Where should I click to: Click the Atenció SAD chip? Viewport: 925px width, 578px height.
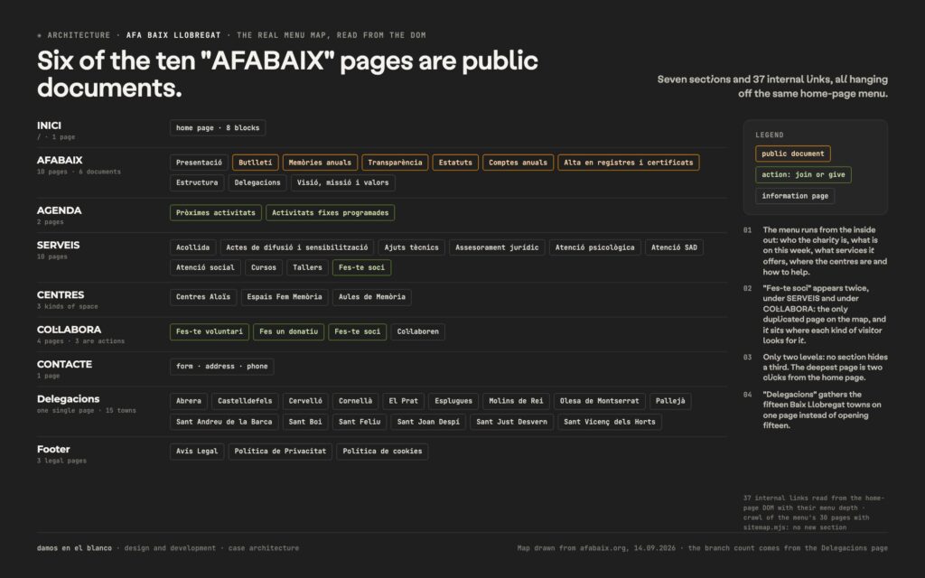click(674, 247)
